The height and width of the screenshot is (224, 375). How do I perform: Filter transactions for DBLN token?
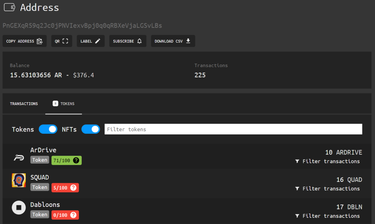328,216
